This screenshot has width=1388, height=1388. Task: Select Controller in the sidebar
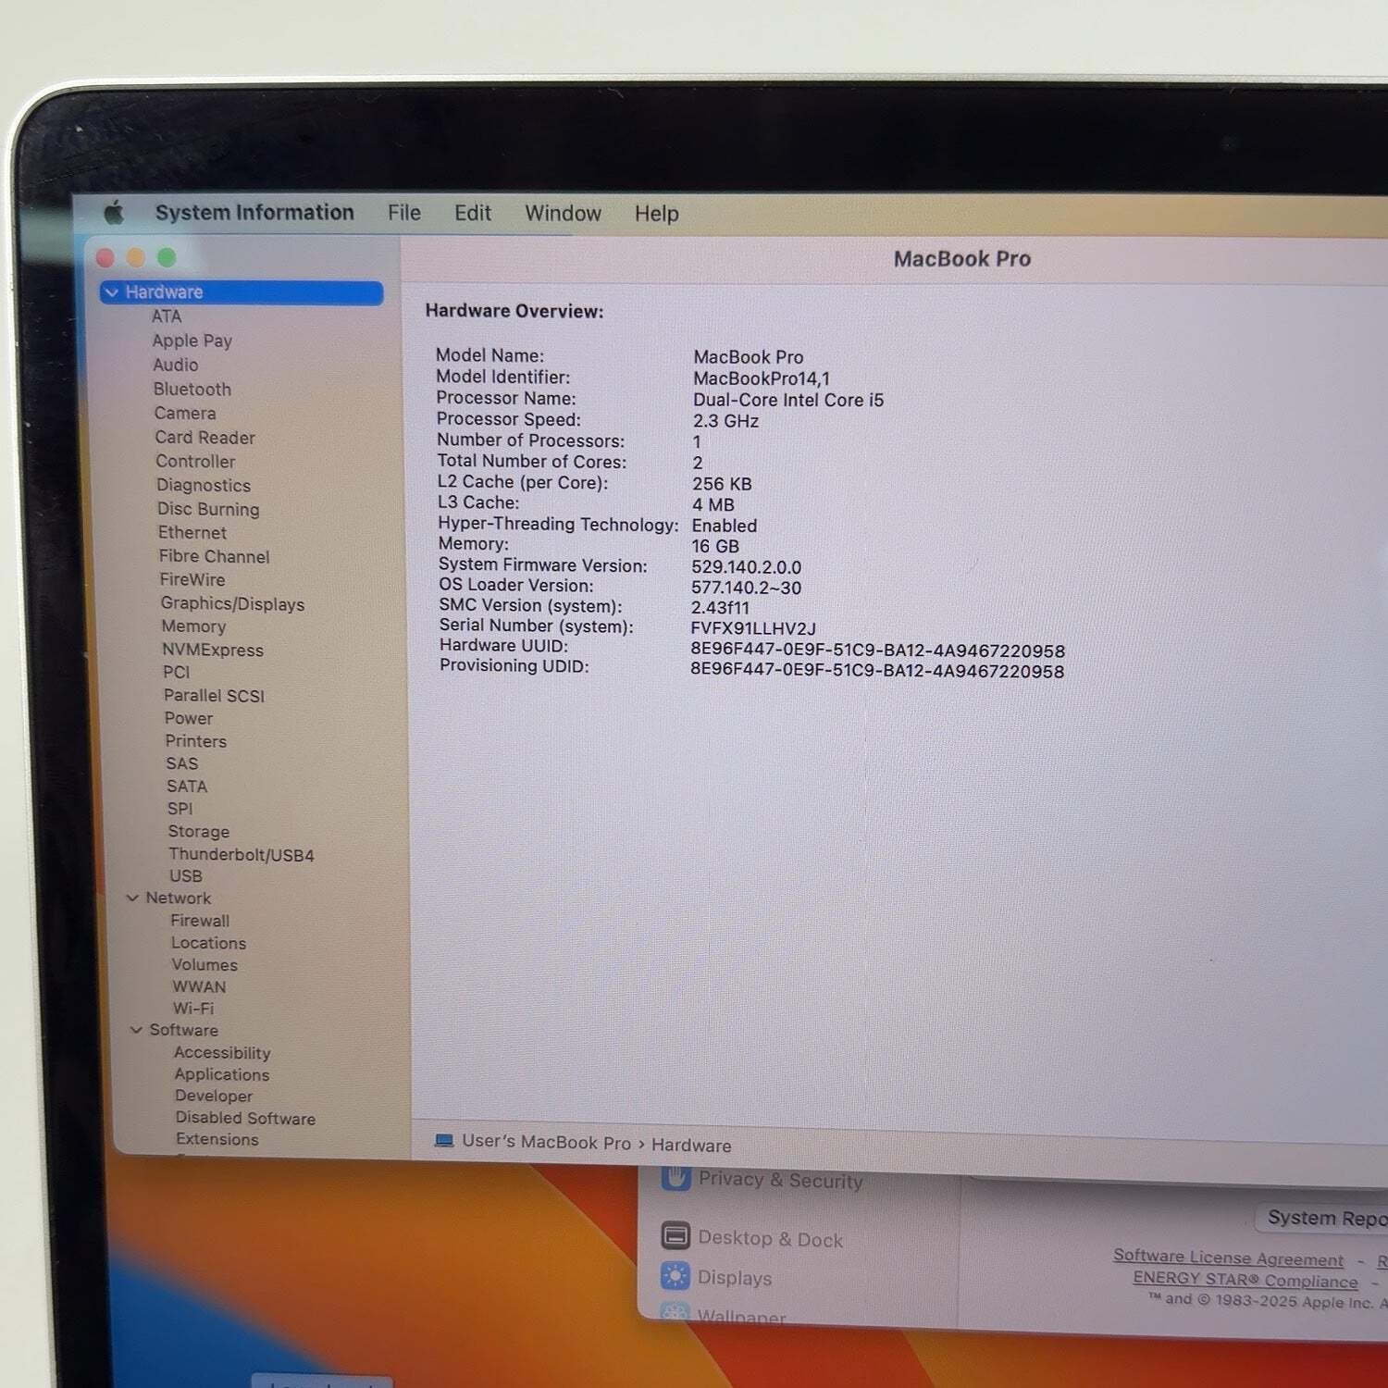[195, 461]
